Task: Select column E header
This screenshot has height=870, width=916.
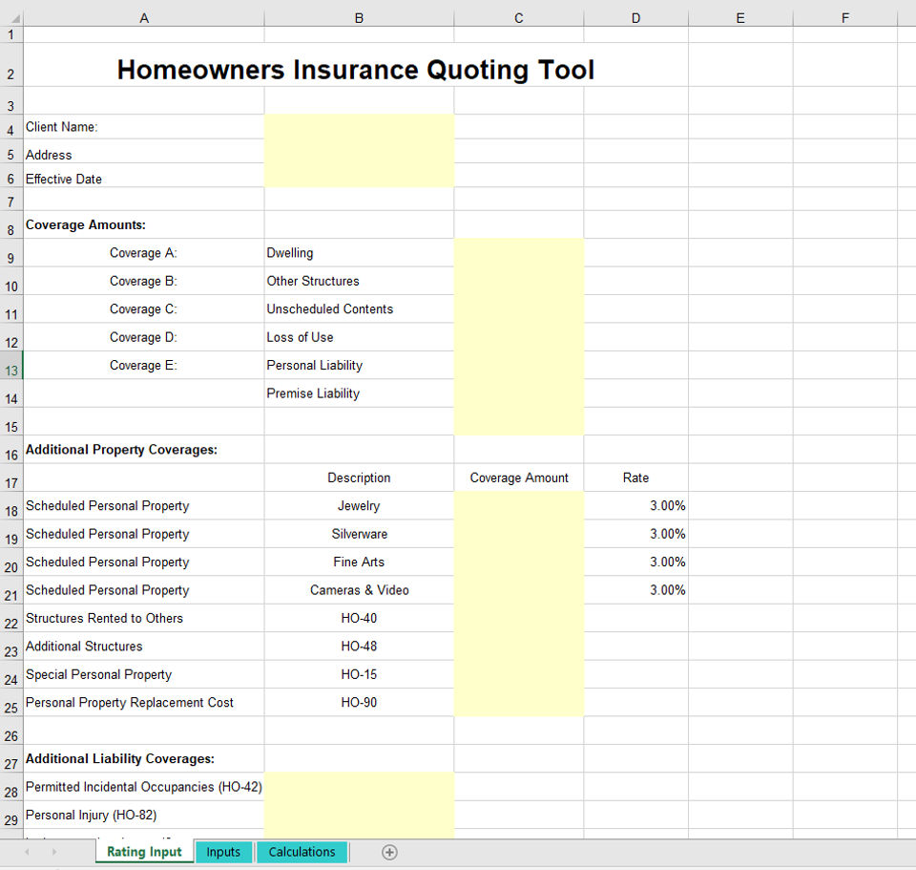Action: 739,17
